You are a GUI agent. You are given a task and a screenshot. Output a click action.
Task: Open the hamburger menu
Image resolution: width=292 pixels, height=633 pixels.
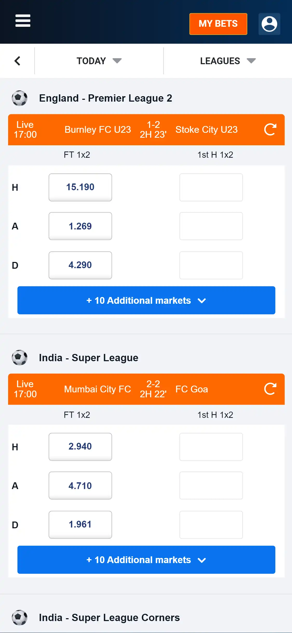click(x=23, y=21)
